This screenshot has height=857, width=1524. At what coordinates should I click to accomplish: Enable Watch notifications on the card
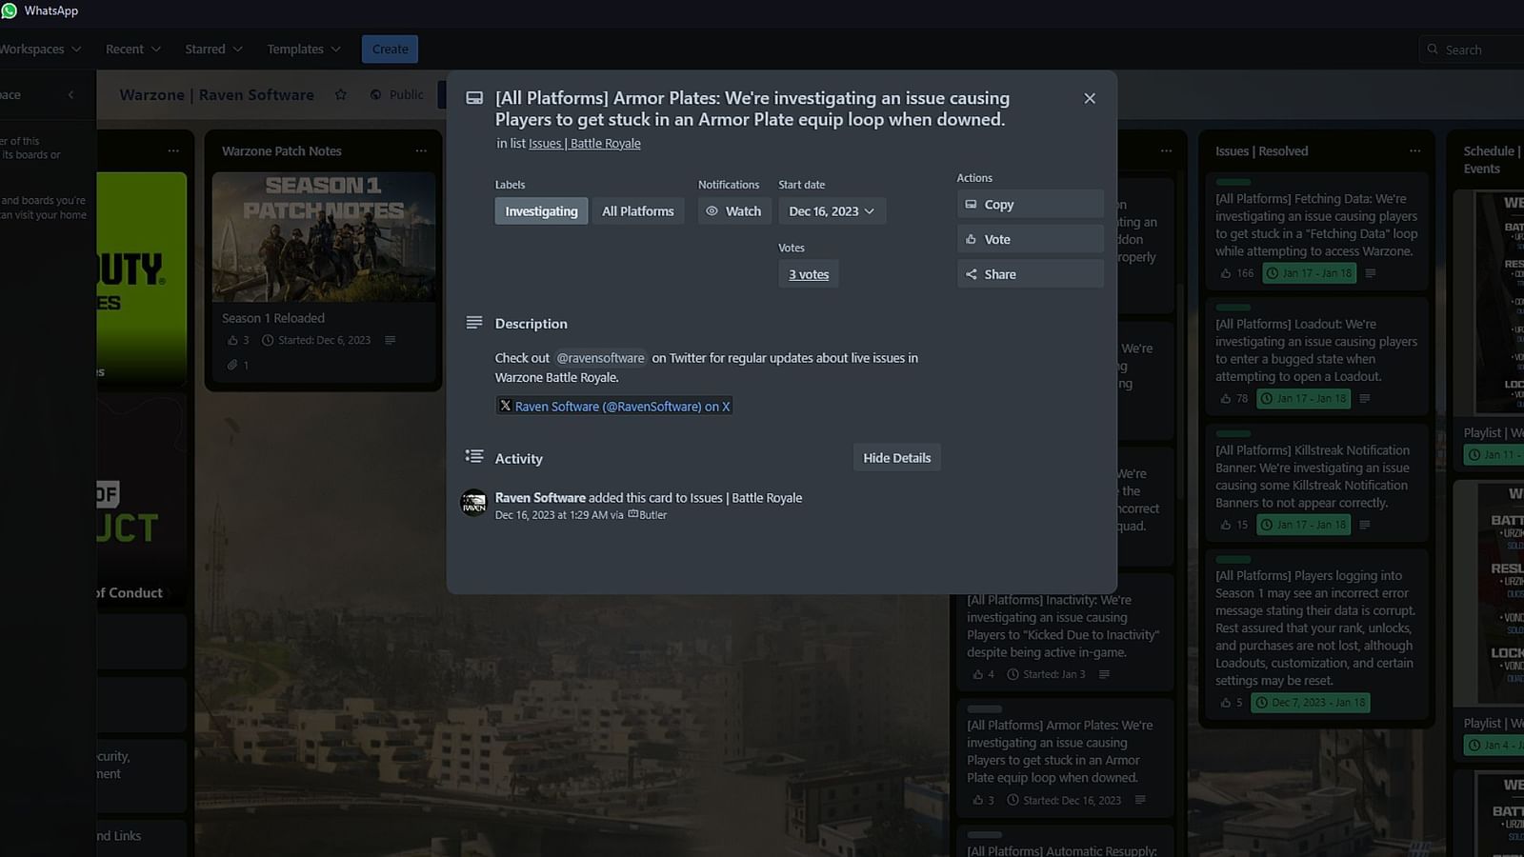[x=733, y=210]
